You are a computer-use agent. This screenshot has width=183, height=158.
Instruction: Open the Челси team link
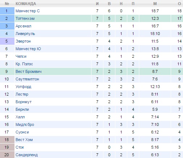pyautogui.click(x=21, y=56)
